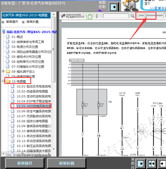The height and width of the screenshot is (169, 166).
Task: Click the small 菜单展开 icon in tree header
Action: (3, 22)
